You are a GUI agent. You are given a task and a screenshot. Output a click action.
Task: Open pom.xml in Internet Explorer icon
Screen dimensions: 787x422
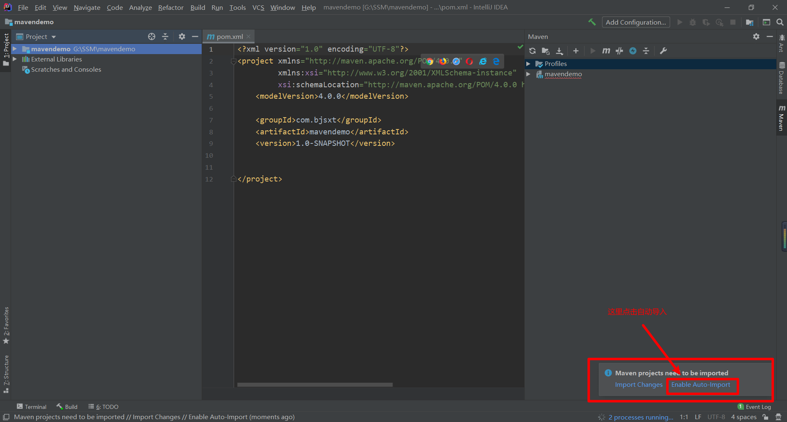tap(483, 61)
